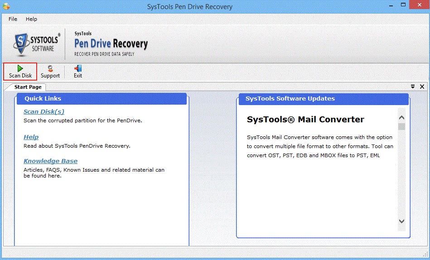Click the SysTools Software logo

coord(36,44)
